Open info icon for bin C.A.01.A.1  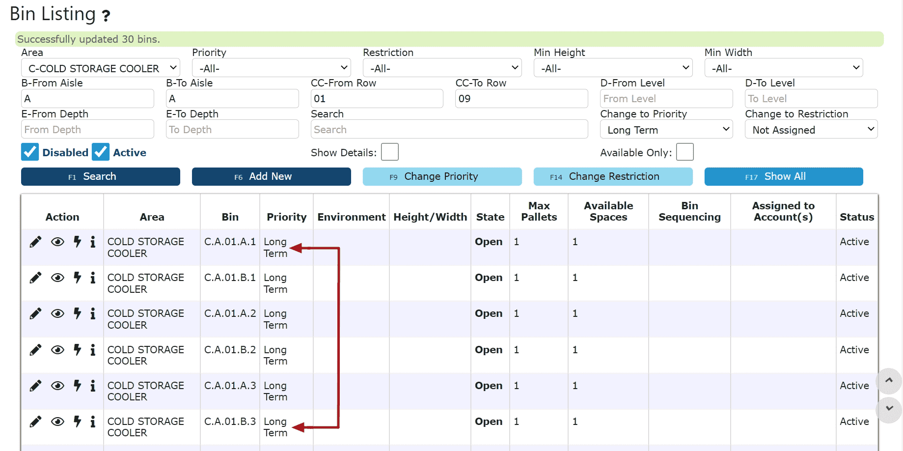(x=93, y=241)
